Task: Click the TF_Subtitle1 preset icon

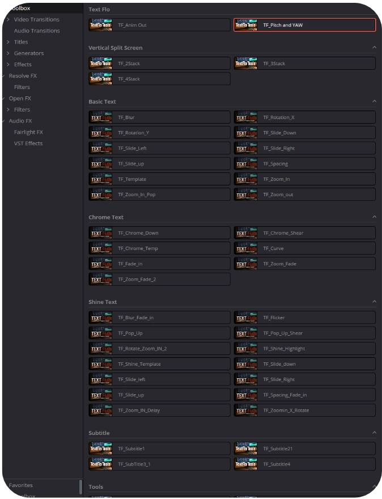Action: 100,449
